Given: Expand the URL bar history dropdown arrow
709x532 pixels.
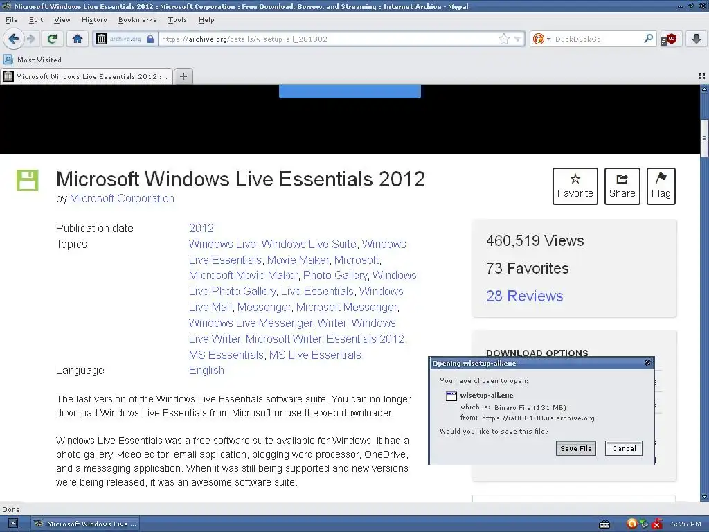Looking at the screenshot, I should pos(517,39).
